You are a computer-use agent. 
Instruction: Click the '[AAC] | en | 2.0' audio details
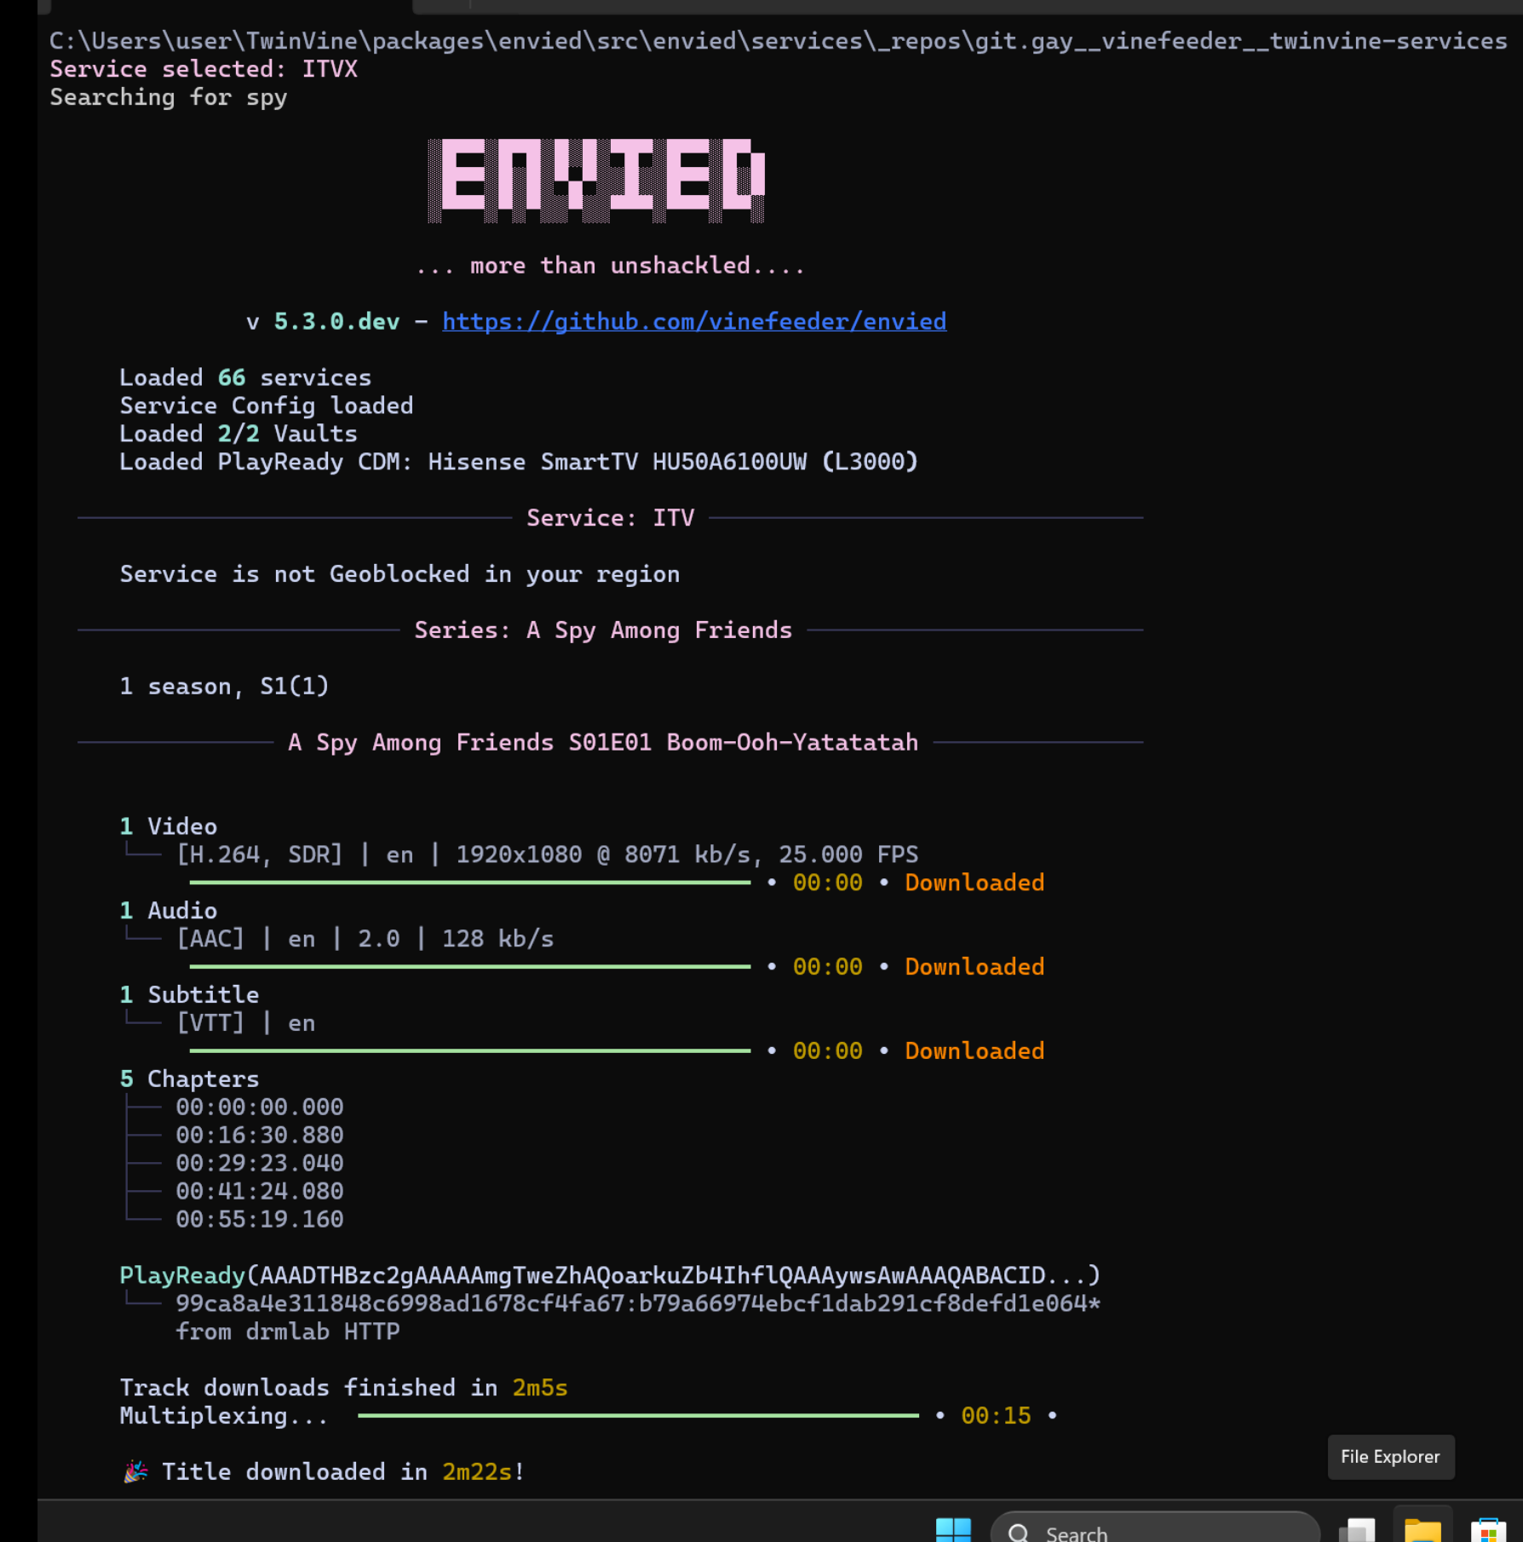(365, 939)
